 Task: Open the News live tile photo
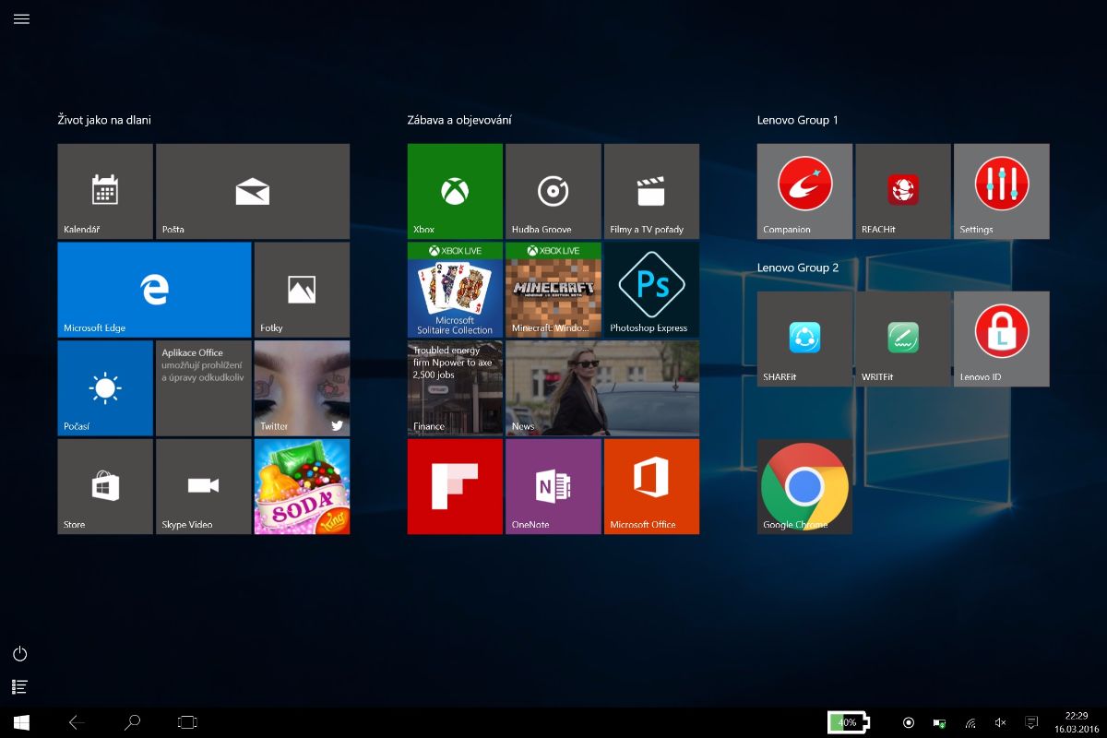pos(602,387)
